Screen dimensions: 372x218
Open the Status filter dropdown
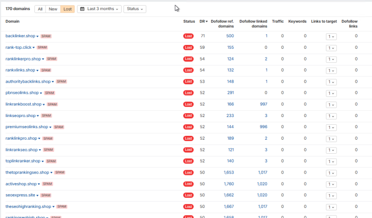point(135,9)
